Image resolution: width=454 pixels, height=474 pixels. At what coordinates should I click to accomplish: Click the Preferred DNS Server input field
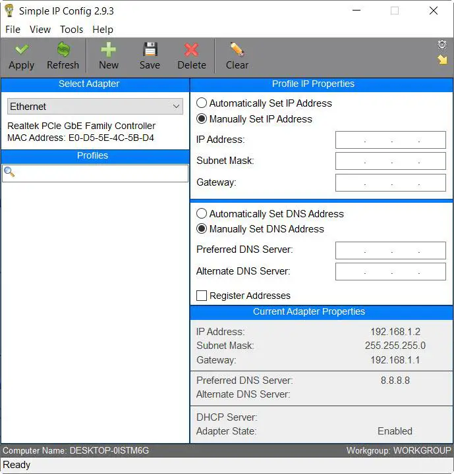point(391,250)
